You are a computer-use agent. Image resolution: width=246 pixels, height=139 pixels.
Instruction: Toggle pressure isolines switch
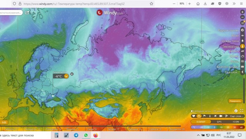coord(215,111)
